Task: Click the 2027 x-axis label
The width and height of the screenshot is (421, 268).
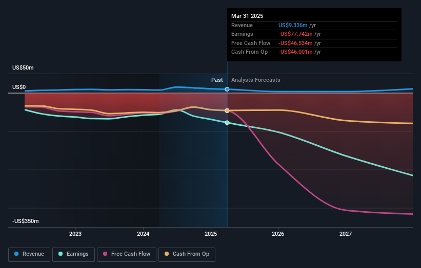Action: (346, 234)
